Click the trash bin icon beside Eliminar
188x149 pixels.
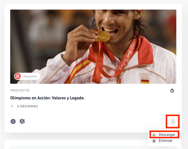coord(154,141)
